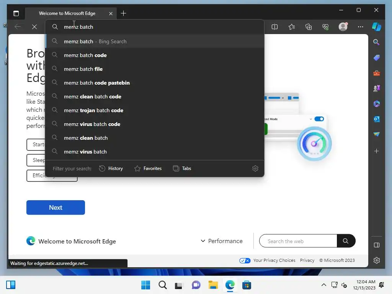Image resolution: width=392 pixels, height=294 pixels.
Task: Open Task View on taskbar
Action: pos(179,285)
